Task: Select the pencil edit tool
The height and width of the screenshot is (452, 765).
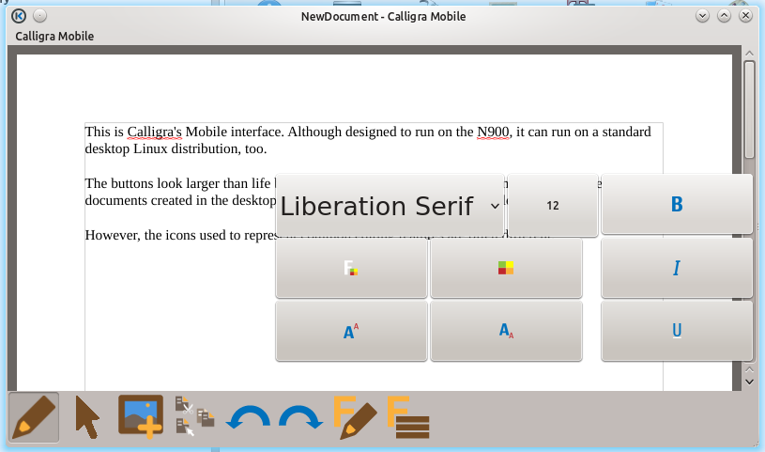Action: click(x=34, y=417)
